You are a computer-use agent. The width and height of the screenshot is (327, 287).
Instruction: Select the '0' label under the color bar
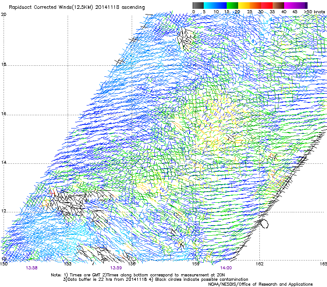(194, 12)
